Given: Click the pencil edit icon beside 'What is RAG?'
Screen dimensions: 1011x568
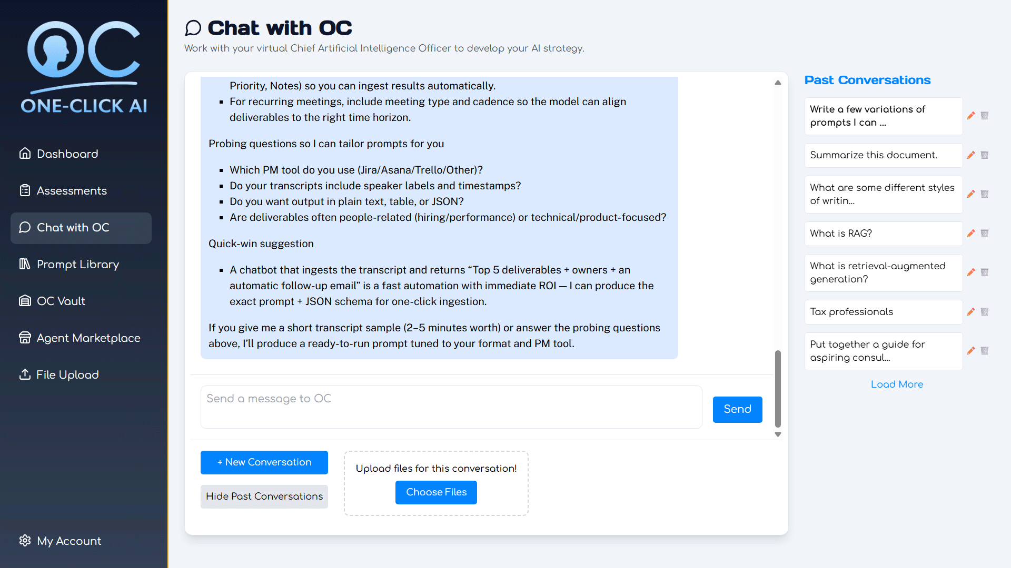Looking at the screenshot, I should (971, 234).
